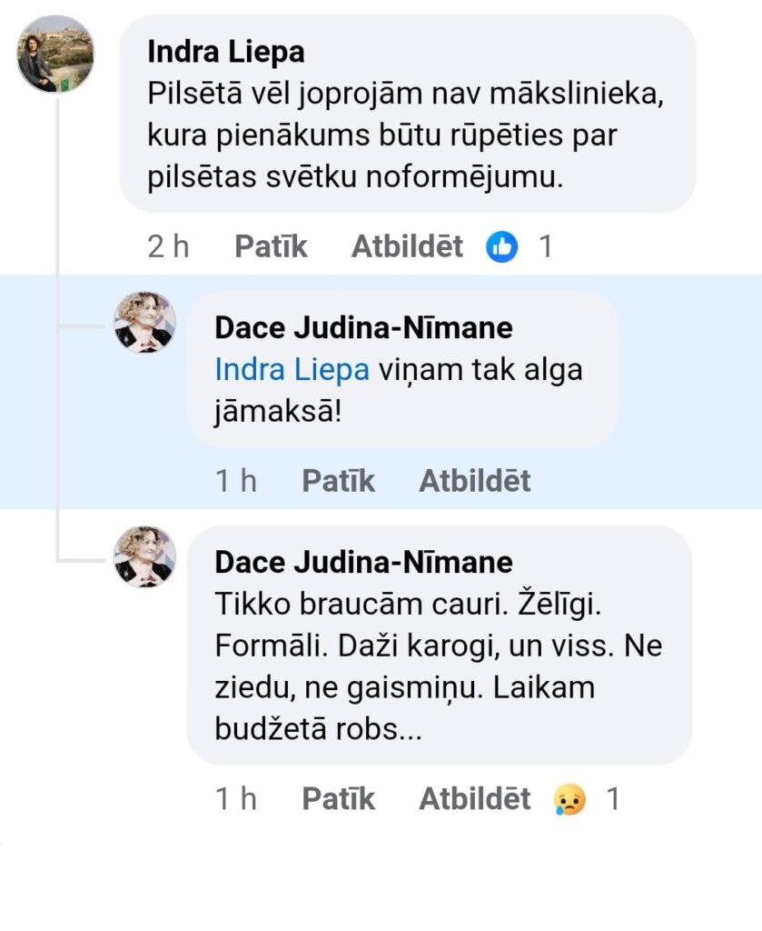Like the "viņam tak alga jāmaksā" reply with Patīk
The width and height of the screenshot is (762, 931).
pos(338,481)
